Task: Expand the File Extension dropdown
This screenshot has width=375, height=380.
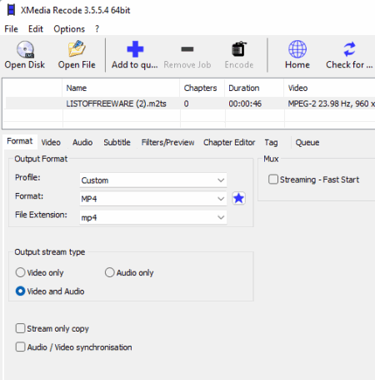Action: click(153, 217)
